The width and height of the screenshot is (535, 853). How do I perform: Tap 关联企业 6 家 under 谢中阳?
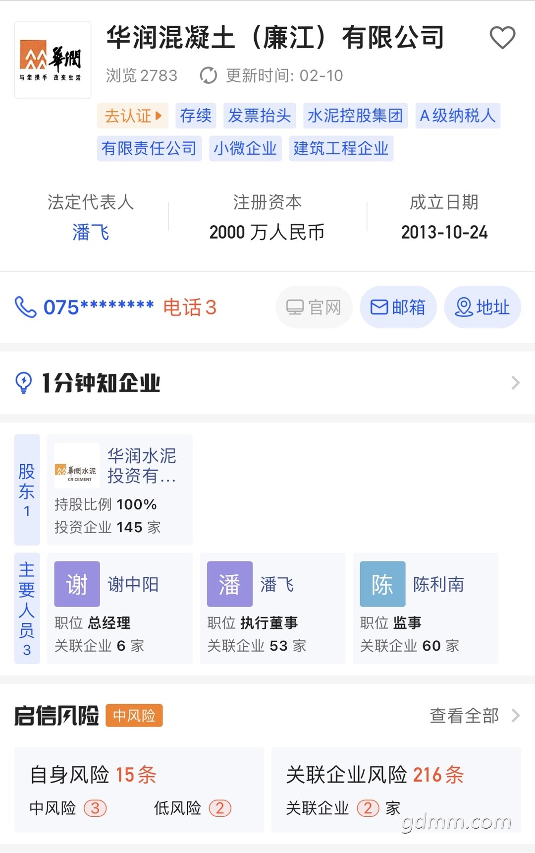click(99, 646)
